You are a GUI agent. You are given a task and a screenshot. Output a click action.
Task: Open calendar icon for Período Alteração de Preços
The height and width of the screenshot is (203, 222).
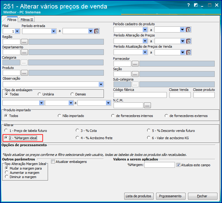click(188, 41)
